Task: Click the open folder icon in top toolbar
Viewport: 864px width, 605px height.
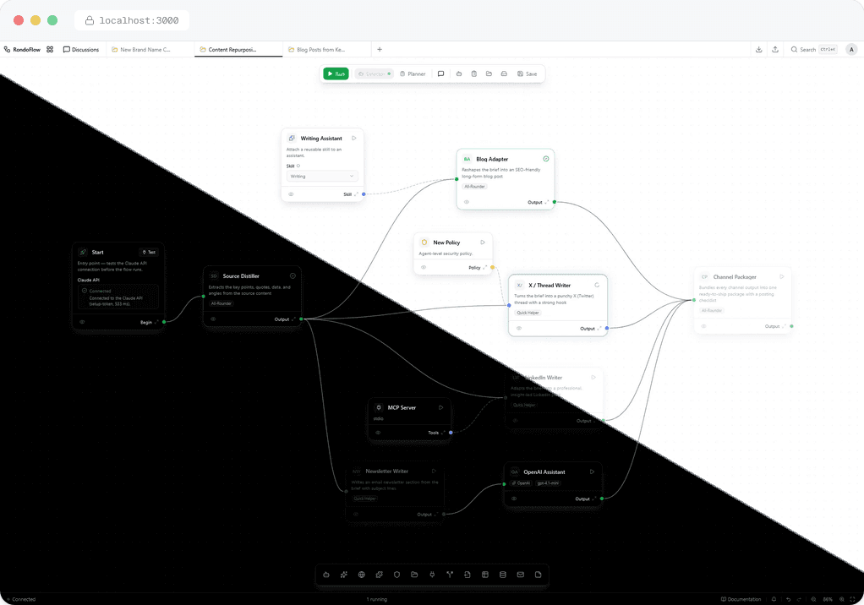Action: pyautogui.click(x=489, y=74)
